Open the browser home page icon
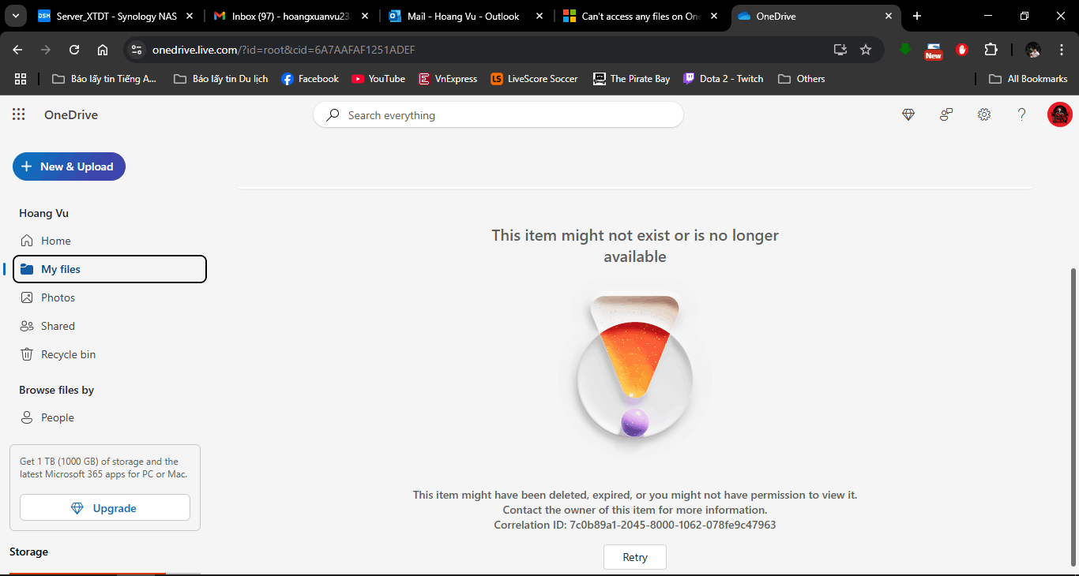Screen dimensions: 1079x576 point(103,50)
